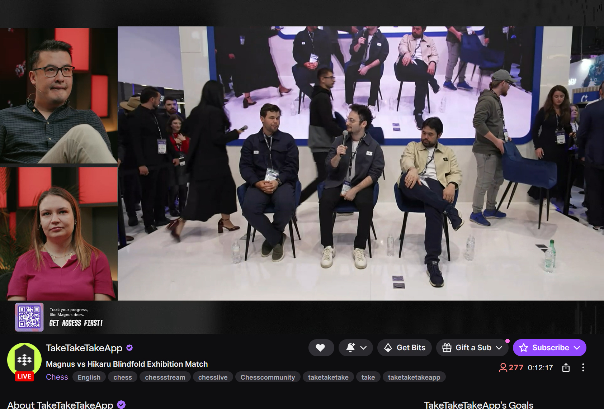604x409 pixels.
Task: Open the three-dot more options menu
Action: coord(583,367)
